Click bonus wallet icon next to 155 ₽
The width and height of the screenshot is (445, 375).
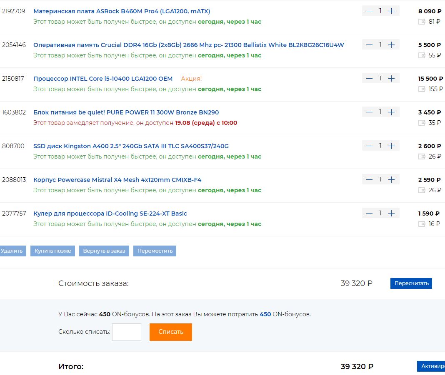coord(422,89)
